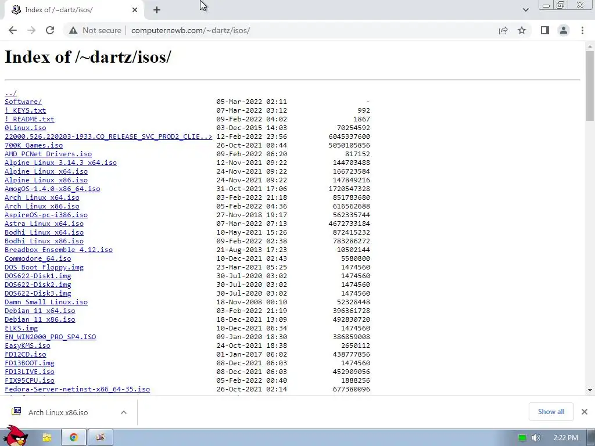Open the !_KEYS.txt file link
Image resolution: width=595 pixels, height=446 pixels.
point(25,110)
